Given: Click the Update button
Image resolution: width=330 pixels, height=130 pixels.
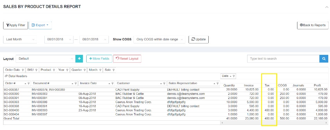Looking at the screenshot, I should tap(199, 39).
